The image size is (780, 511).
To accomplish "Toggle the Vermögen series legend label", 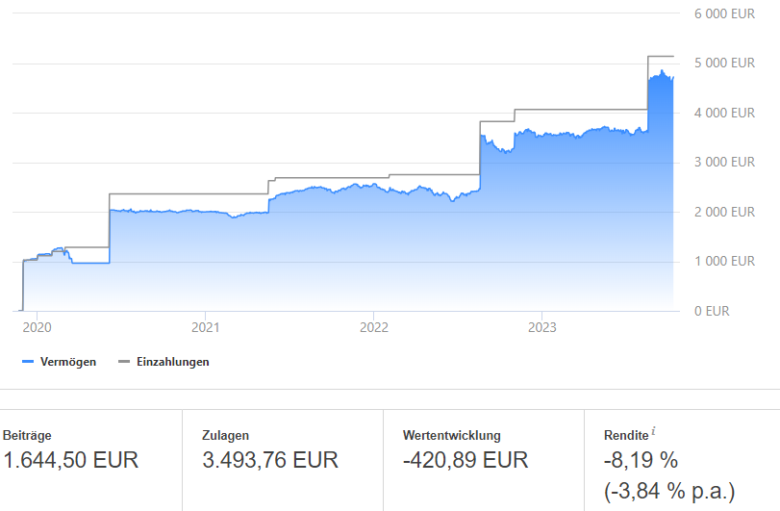I will pos(67,362).
